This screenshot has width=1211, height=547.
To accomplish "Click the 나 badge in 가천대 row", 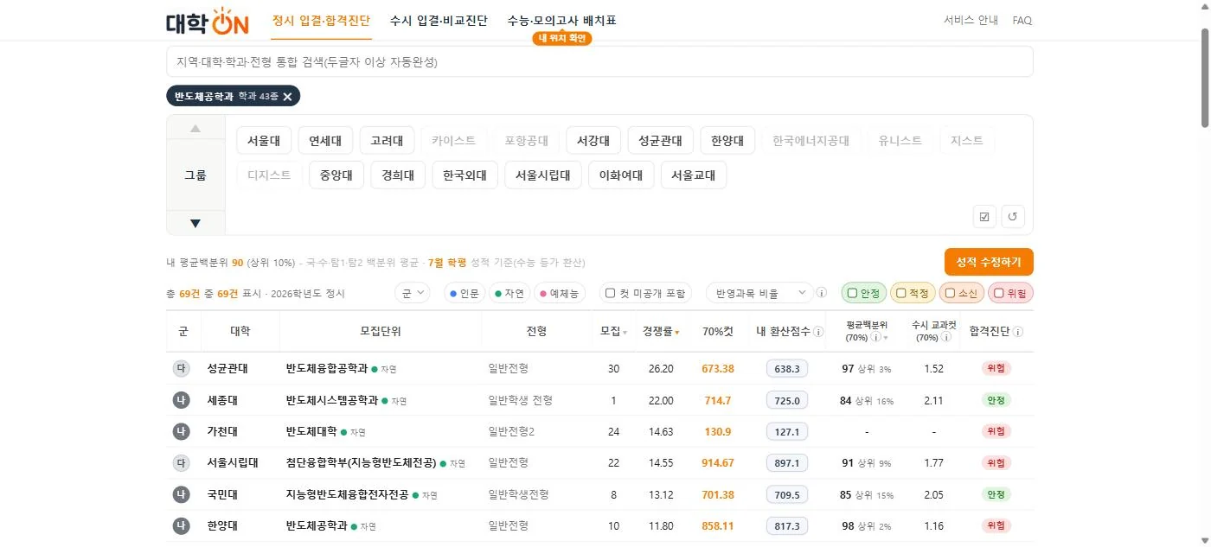I will (181, 431).
